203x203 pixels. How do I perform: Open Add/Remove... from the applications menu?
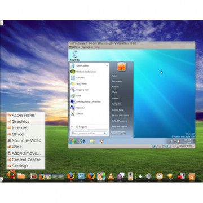[x=25, y=153]
